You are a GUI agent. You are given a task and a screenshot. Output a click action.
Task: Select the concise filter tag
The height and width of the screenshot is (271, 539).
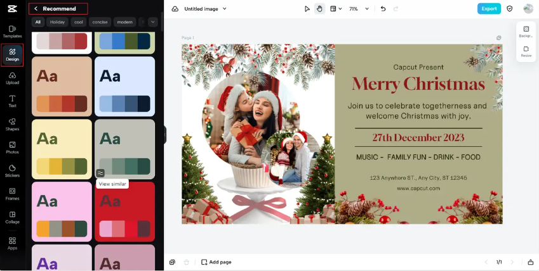(100, 22)
